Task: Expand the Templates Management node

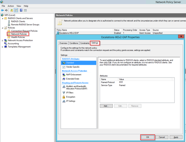Action: point(2,47)
